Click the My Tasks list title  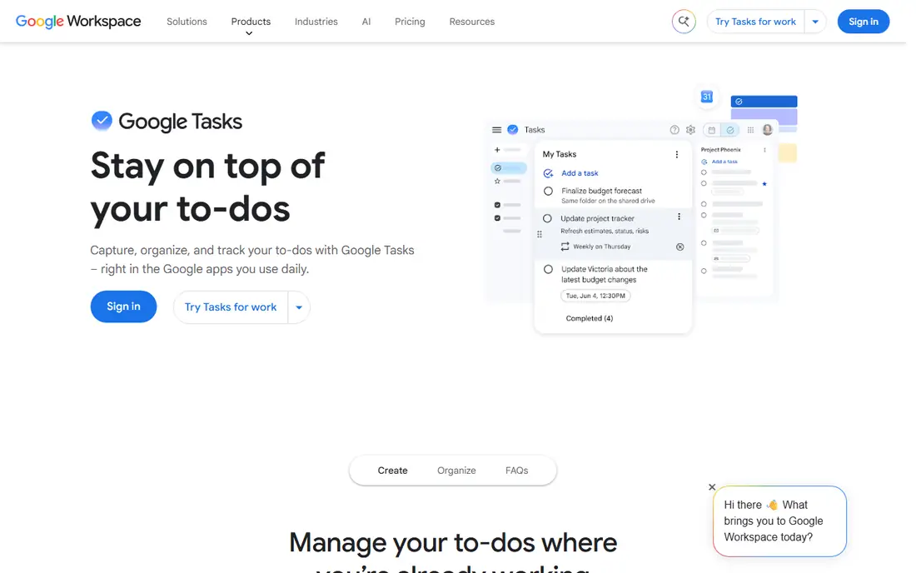point(560,154)
